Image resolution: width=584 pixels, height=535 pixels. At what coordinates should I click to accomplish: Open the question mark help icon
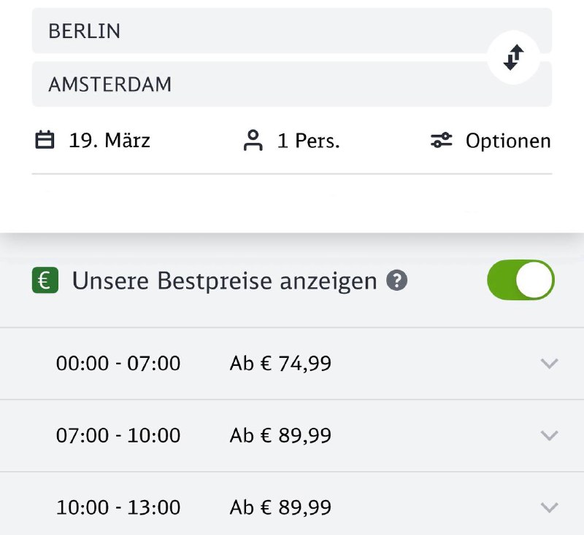click(x=396, y=281)
